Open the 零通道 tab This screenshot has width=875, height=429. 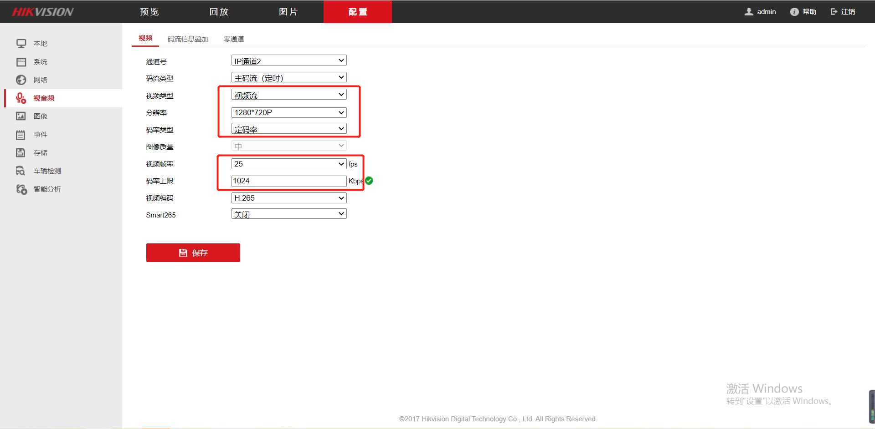coord(234,39)
